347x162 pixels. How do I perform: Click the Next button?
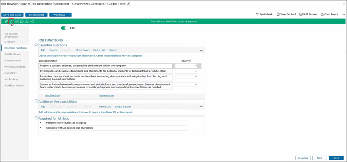pyautogui.click(x=320, y=158)
